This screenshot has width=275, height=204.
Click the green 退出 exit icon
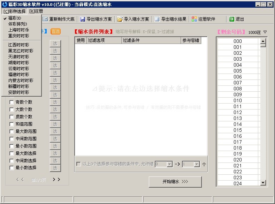(231, 19)
